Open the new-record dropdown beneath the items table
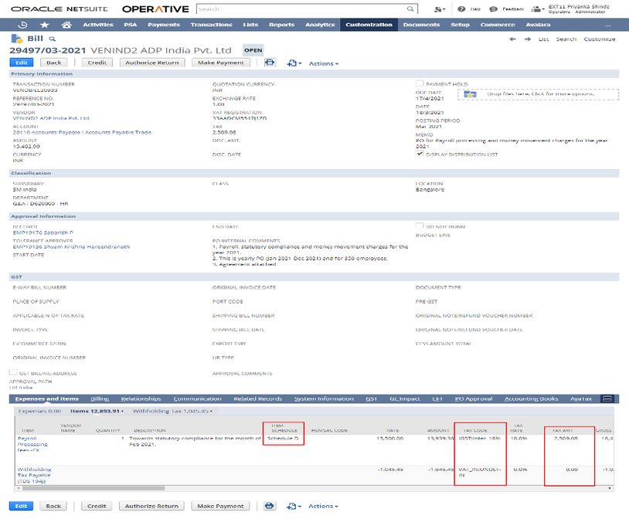629x519 pixels. tap(294, 506)
